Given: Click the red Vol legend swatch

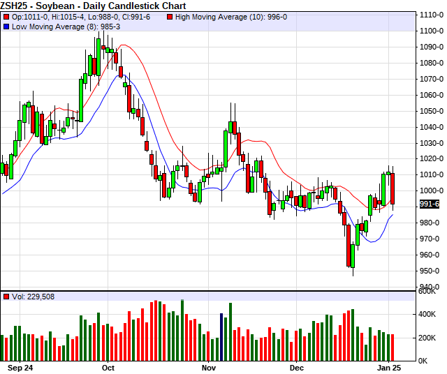Looking at the screenshot, I should pos(6,297).
